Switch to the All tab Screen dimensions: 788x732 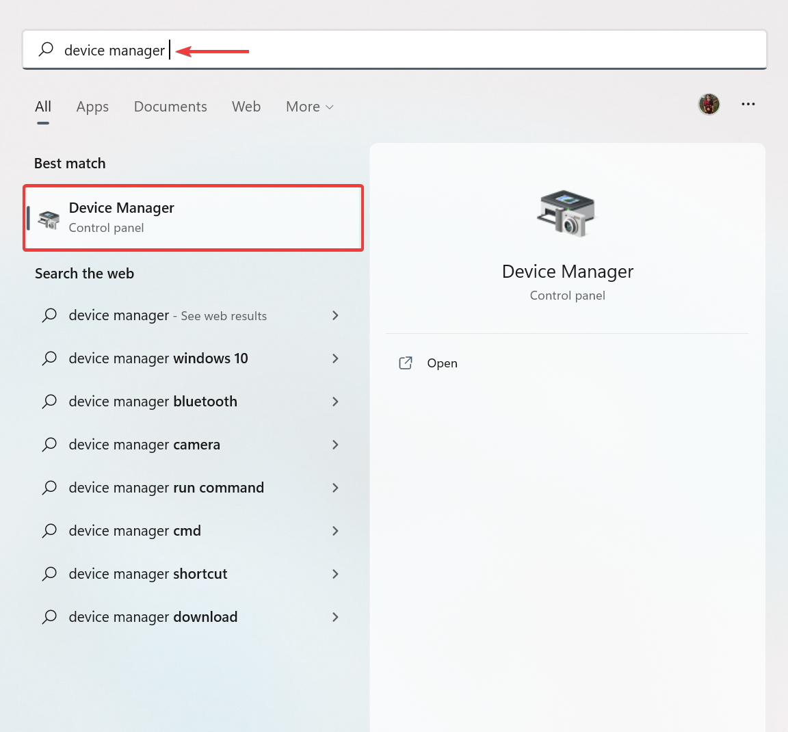[x=43, y=107]
